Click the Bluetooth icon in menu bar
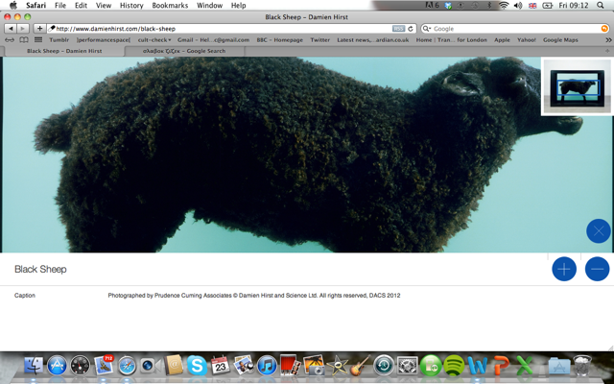The height and width of the screenshot is (384, 614). [489, 5]
